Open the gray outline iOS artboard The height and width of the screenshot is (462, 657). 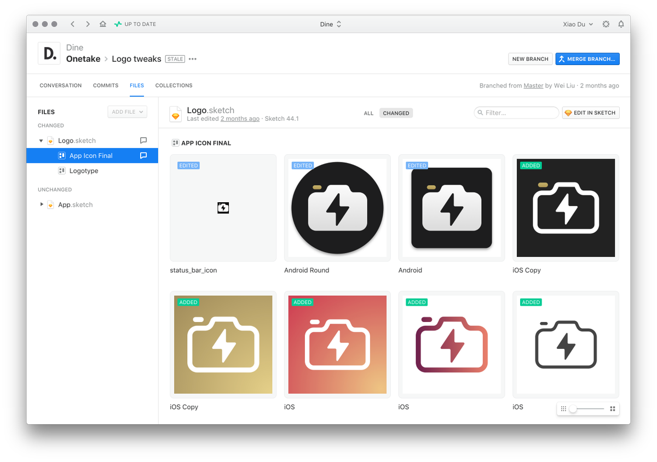coord(566,344)
